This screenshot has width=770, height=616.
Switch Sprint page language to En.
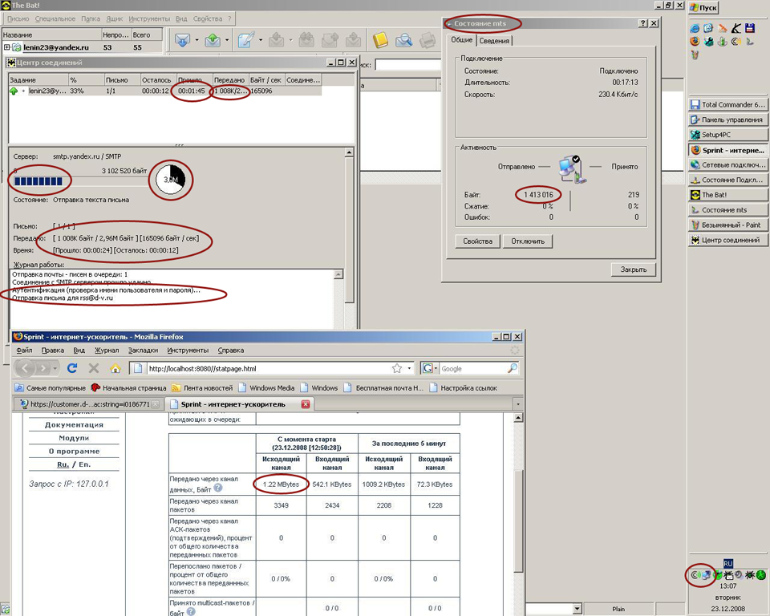(x=84, y=464)
